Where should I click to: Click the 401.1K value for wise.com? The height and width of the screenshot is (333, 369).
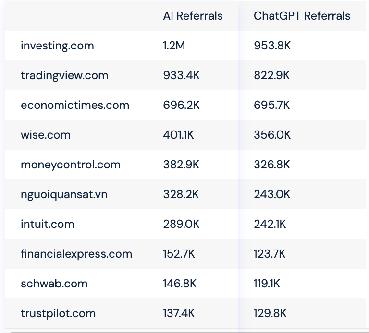(178, 135)
